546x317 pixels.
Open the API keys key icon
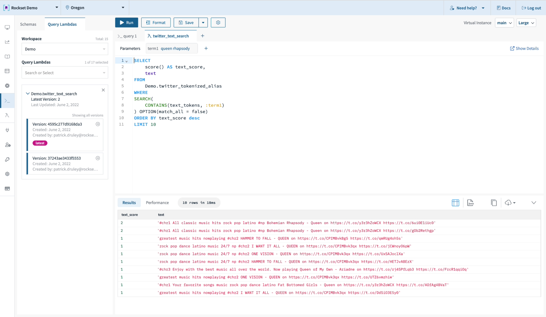pos(7,159)
